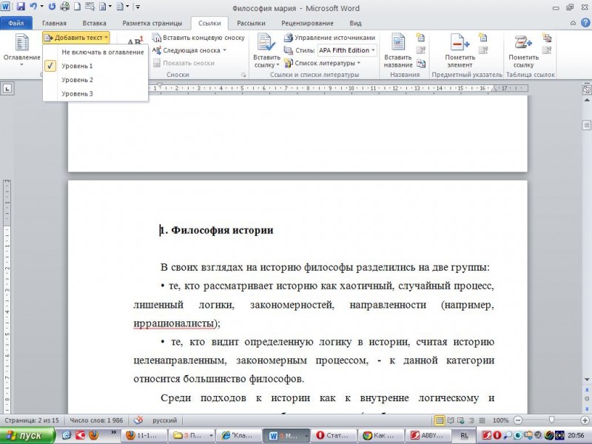Open the Файл tab
The width and height of the screenshot is (592, 444).
(x=16, y=23)
